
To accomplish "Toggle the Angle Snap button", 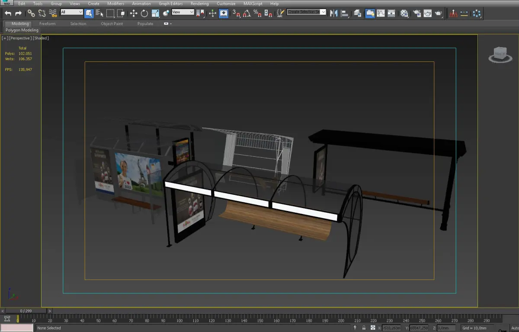I will pyautogui.click(x=247, y=13).
